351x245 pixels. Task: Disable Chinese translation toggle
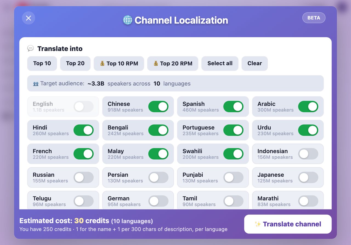click(x=158, y=107)
